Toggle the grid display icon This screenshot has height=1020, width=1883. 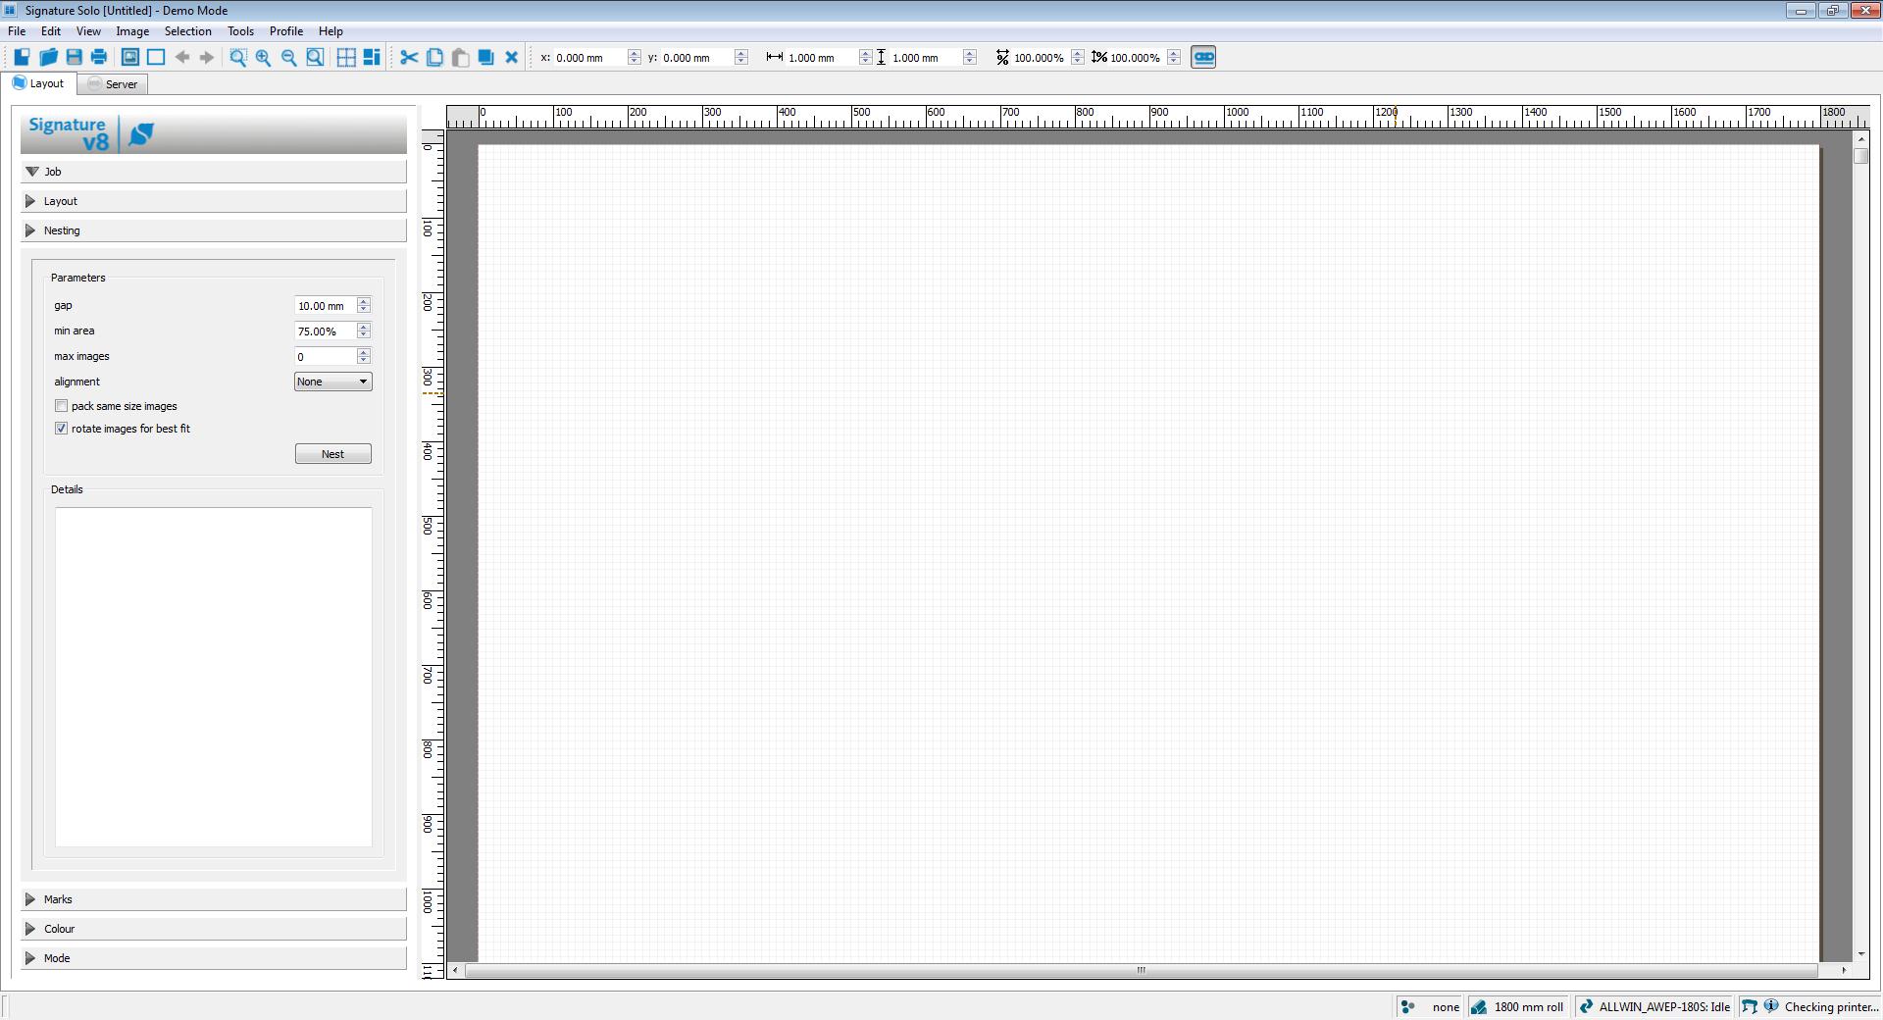click(x=346, y=57)
